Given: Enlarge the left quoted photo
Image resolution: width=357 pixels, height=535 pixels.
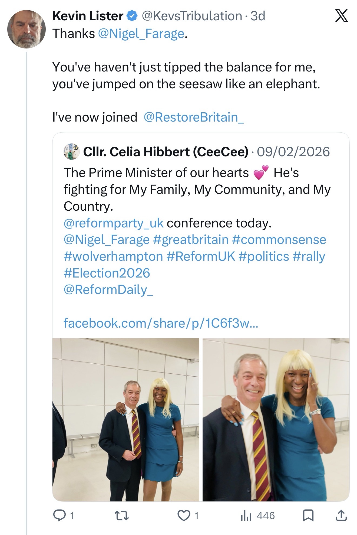Looking at the screenshot, I should point(126,419).
